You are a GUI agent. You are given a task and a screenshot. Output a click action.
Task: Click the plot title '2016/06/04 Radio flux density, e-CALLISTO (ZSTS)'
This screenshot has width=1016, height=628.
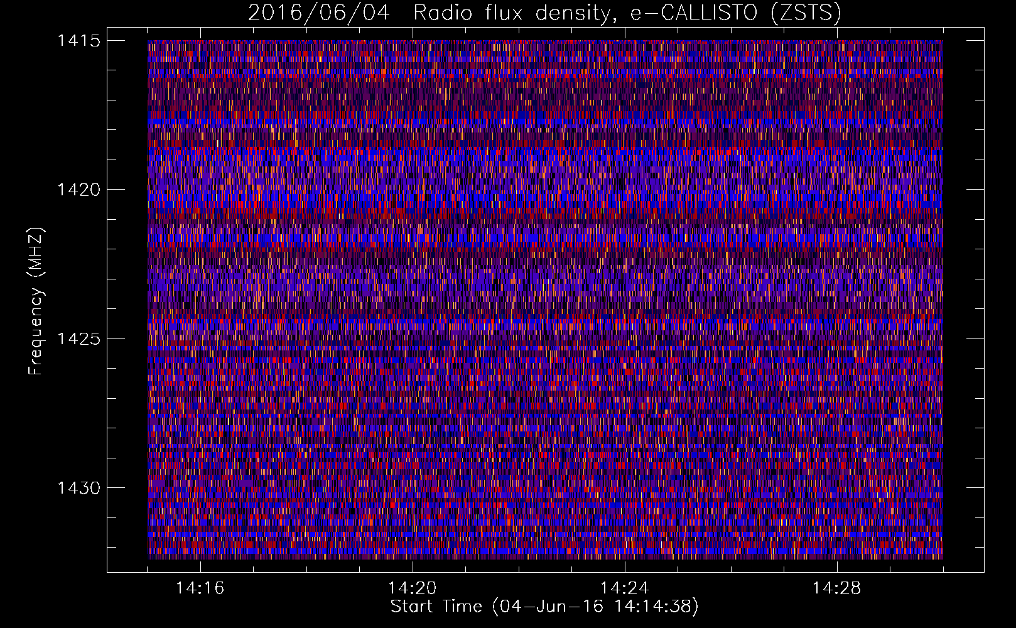[x=544, y=13]
